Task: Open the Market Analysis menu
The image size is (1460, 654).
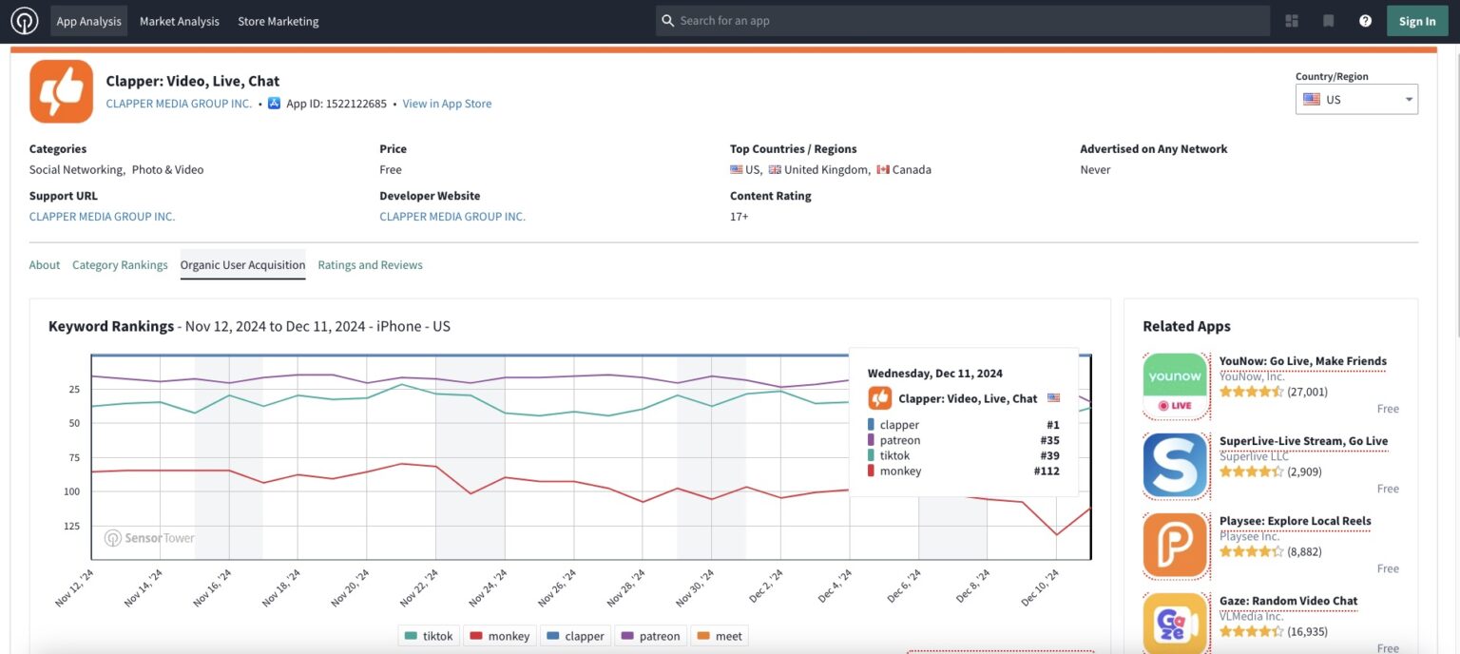Action: [x=180, y=21]
